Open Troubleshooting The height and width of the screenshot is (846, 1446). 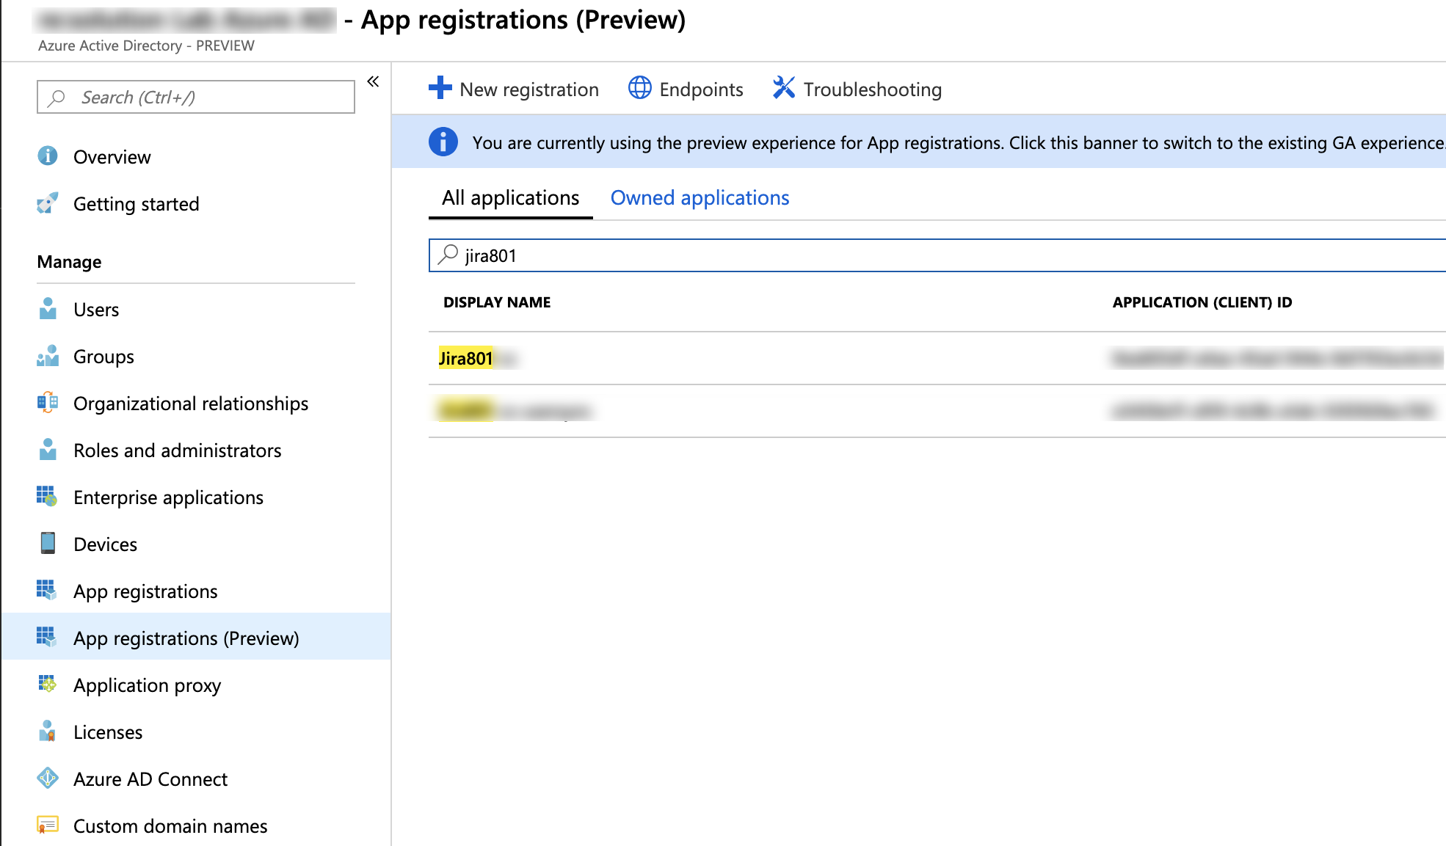click(857, 89)
